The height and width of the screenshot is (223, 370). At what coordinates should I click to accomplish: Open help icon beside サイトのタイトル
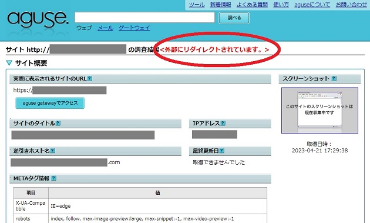(x=58, y=123)
